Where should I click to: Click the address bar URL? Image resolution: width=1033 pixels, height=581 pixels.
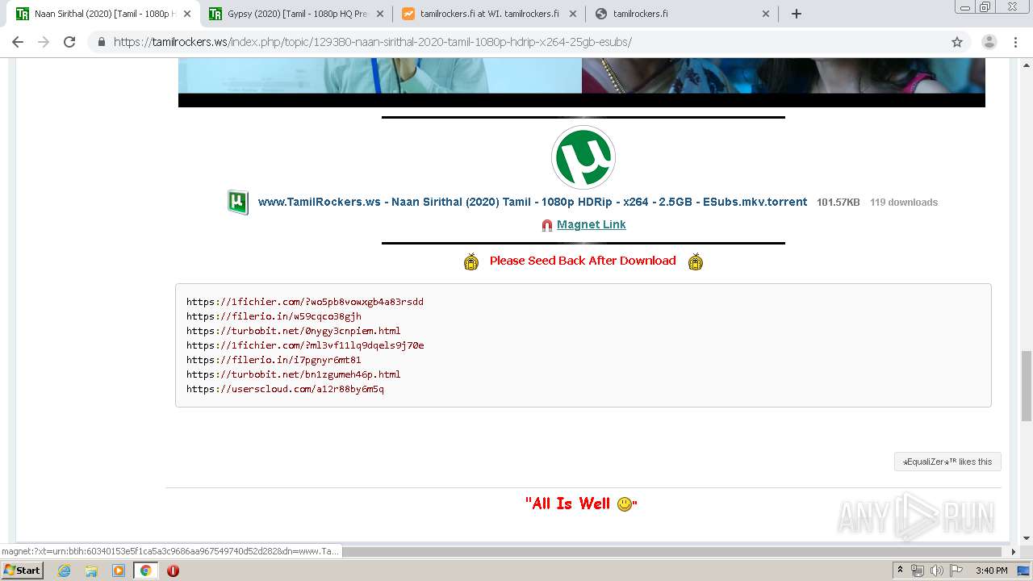pos(372,42)
